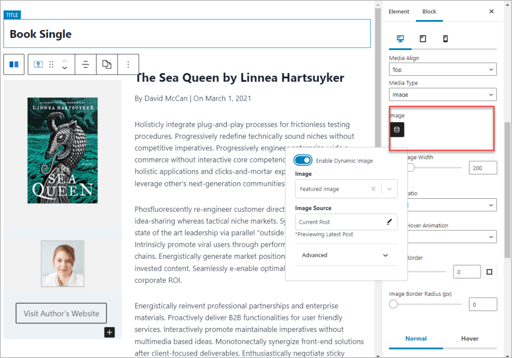
Task: Turn off Enable Dynamic Image toggle
Action: point(303,160)
